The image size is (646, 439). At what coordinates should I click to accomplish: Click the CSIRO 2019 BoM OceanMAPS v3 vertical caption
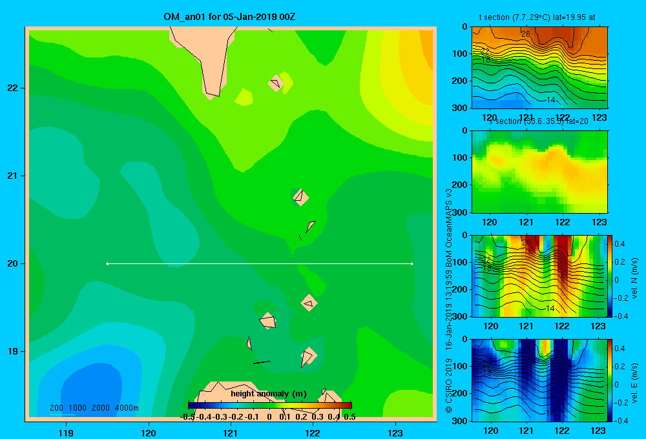449,301
